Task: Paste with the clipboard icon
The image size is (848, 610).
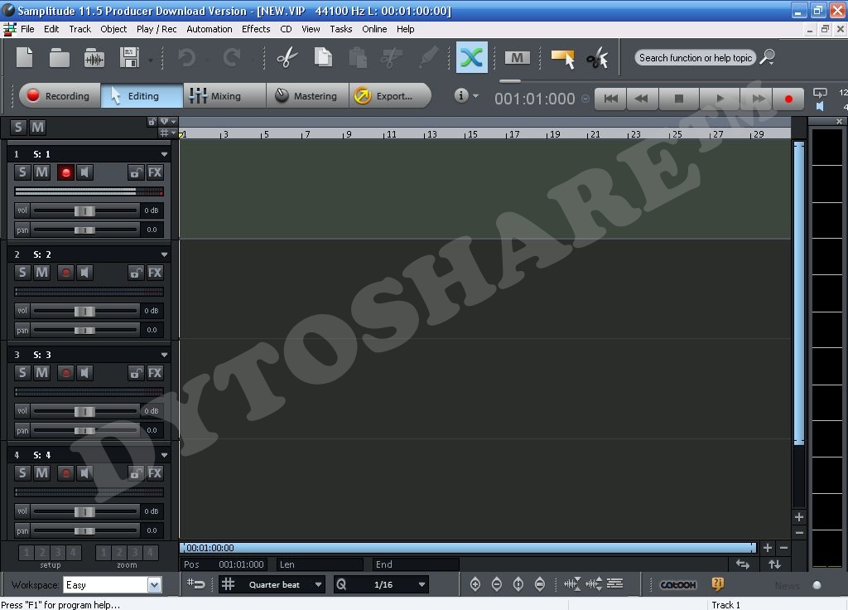Action: click(358, 57)
